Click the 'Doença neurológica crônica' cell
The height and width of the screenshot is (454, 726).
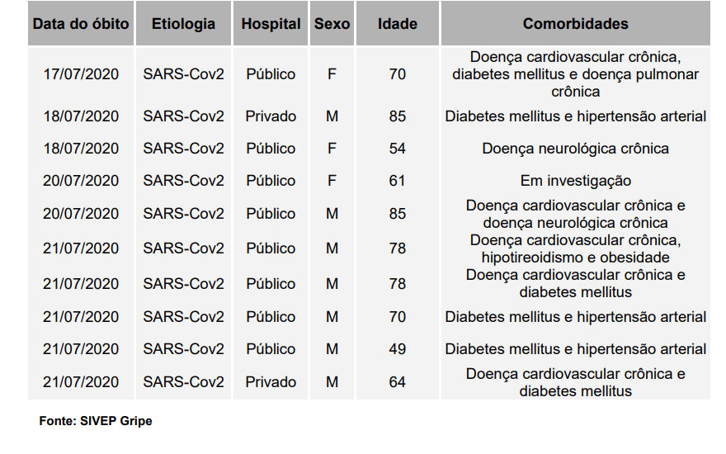(x=576, y=149)
